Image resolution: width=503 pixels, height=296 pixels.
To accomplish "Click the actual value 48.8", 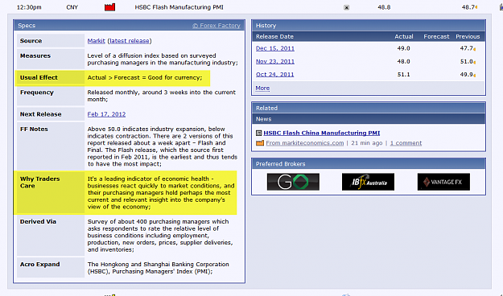I will (x=384, y=7).
